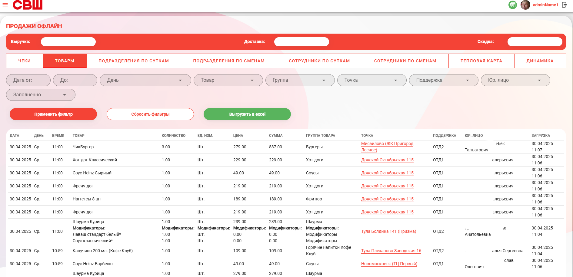Open the user avatar picture
573x277 pixels.
[x=525, y=5]
